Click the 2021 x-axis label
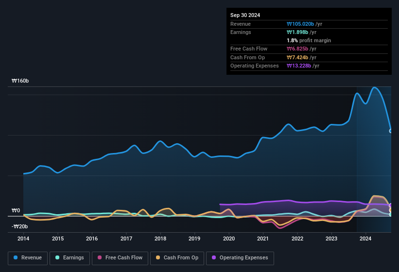The image size is (399, 272). click(x=263, y=238)
